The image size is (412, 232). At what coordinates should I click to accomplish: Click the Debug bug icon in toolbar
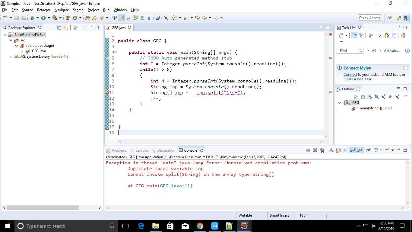click(x=32, y=18)
